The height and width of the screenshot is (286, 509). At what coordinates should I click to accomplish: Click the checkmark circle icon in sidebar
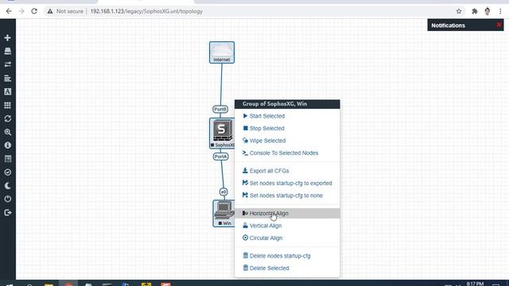tap(7, 172)
